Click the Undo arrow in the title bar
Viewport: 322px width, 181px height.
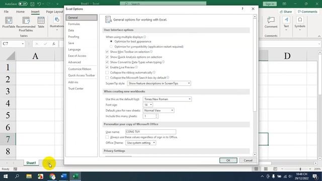coord(39,4)
